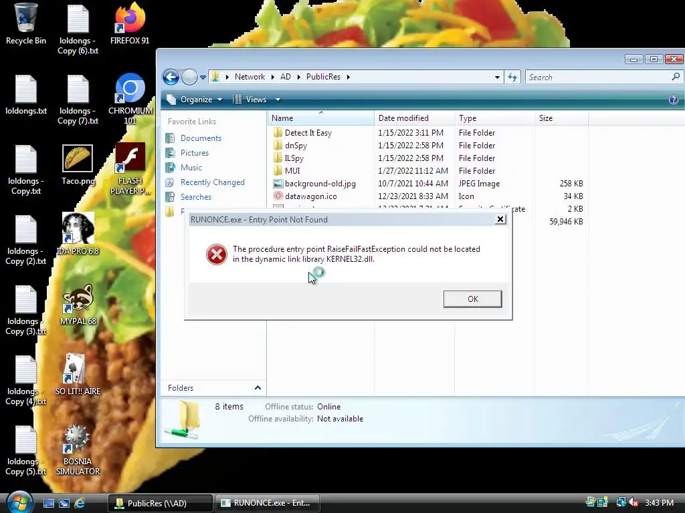
Task: Close the RUNONCE.exe error dialog
Action: (x=500, y=219)
